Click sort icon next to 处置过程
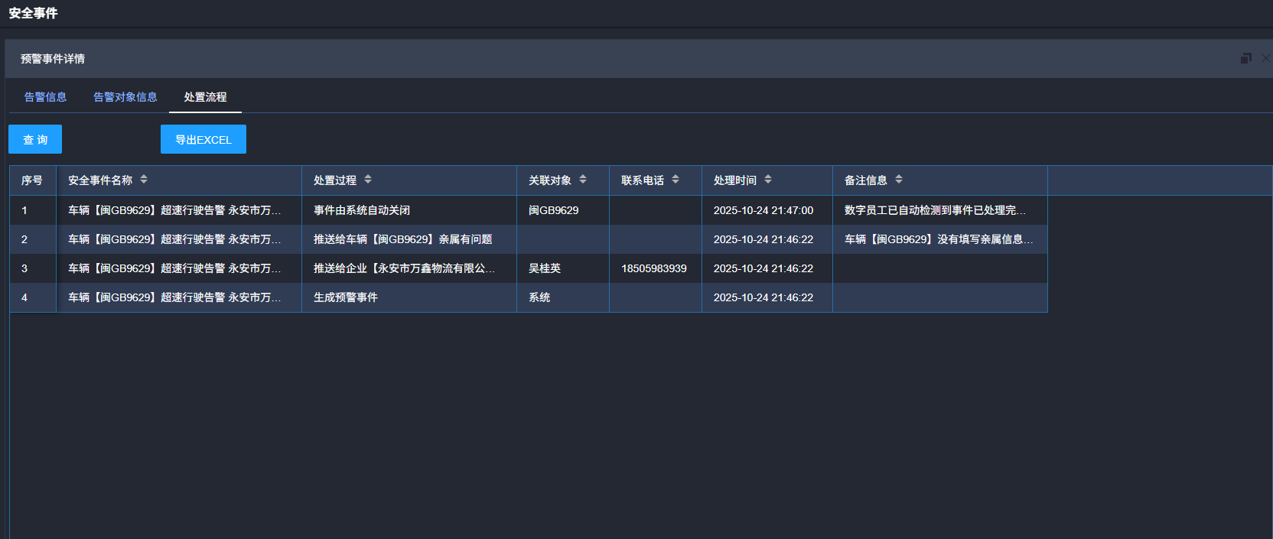 click(x=368, y=180)
